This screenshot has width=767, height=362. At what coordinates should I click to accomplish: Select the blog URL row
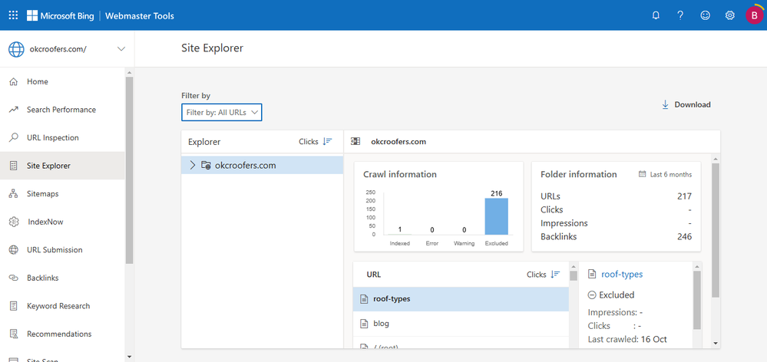click(461, 324)
